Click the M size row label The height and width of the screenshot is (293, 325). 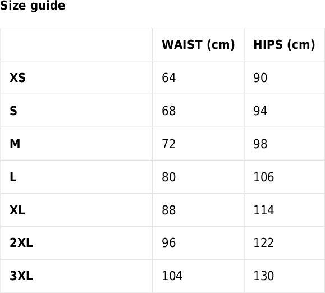(x=15, y=144)
